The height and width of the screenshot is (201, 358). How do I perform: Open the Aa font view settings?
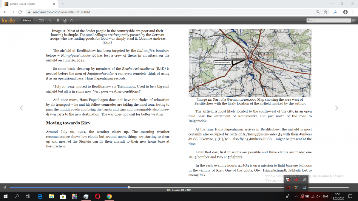click(x=51, y=21)
